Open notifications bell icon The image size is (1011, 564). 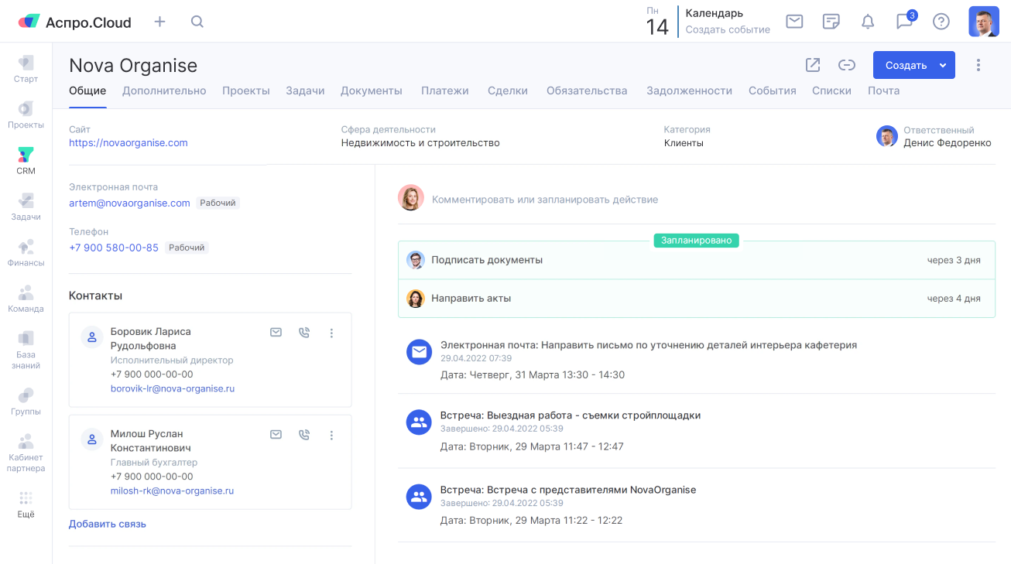pyautogui.click(x=868, y=22)
